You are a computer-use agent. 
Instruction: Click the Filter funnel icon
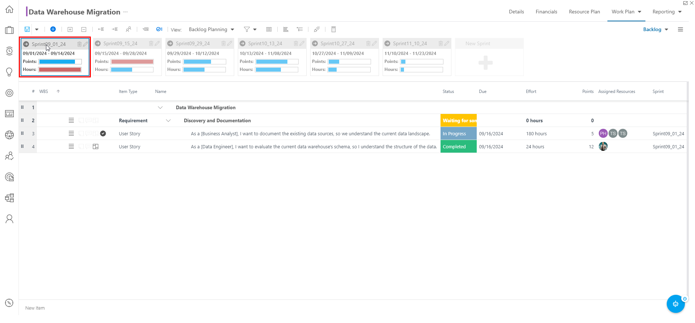247,29
